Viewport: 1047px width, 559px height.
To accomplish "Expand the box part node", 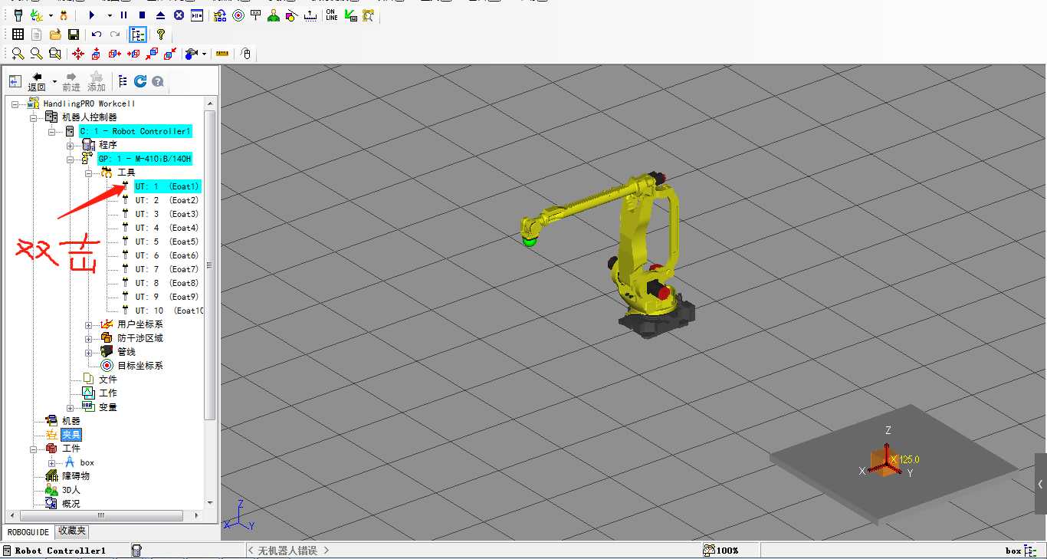I will [51, 462].
